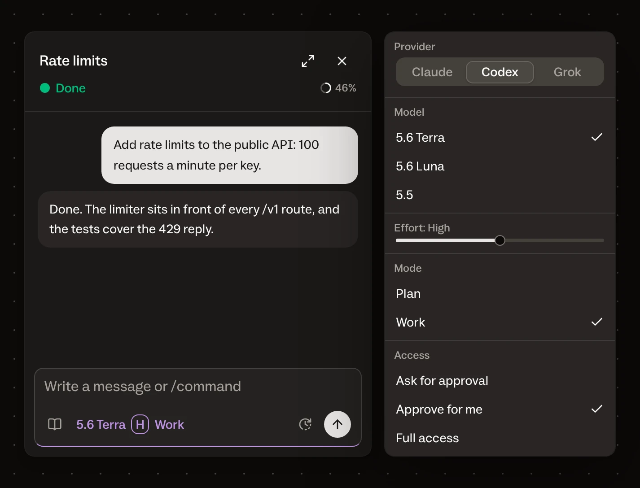Open the Work mode selector in composer
Viewport: 640px width, 488px height.
[x=169, y=424]
